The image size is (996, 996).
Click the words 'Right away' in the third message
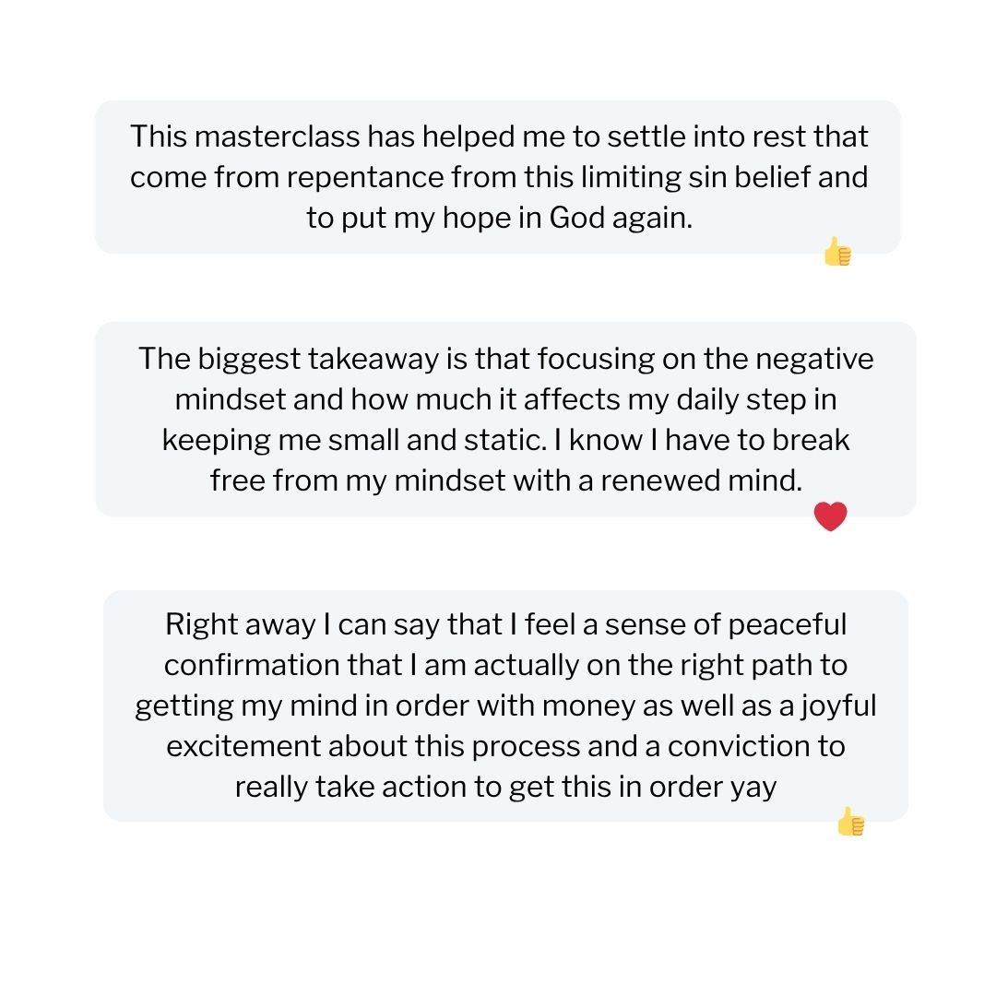[240, 625]
